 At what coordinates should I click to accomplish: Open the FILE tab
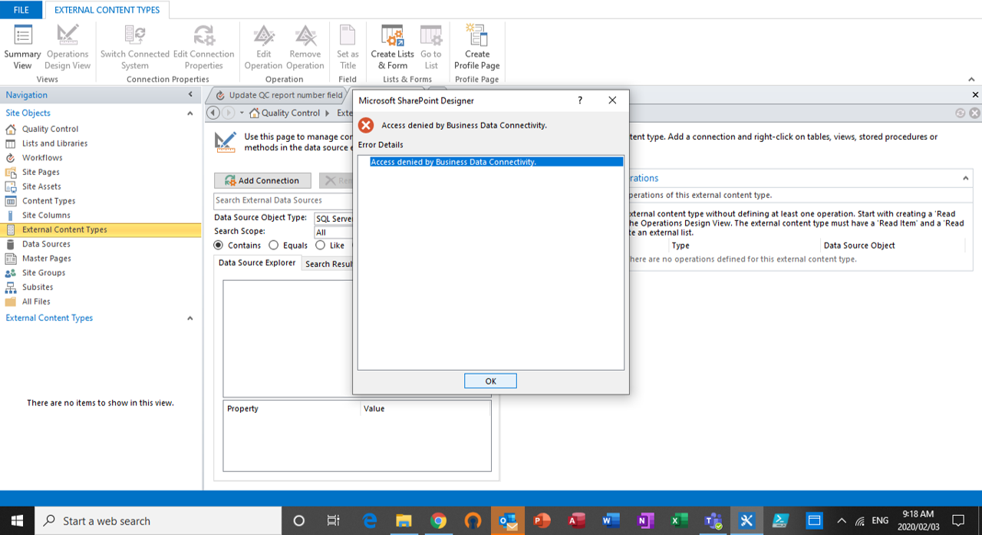[x=21, y=10]
